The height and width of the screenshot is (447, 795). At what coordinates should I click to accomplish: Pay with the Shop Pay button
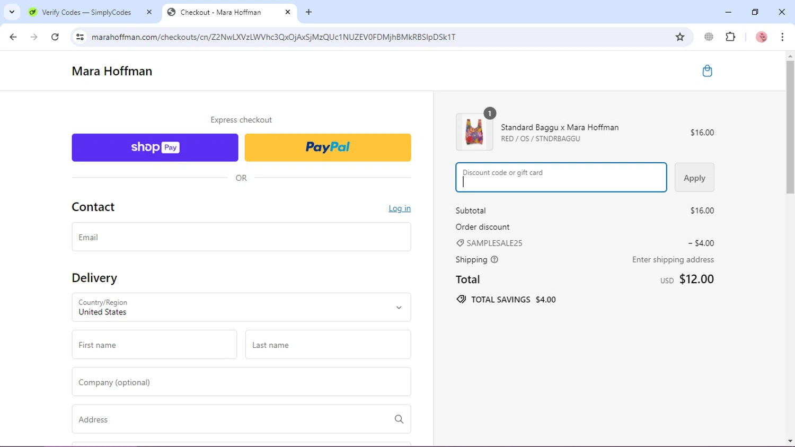[155, 147]
